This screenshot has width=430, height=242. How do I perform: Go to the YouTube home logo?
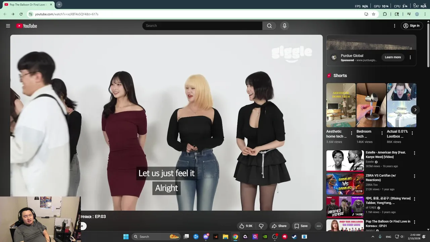click(x=27, y=26)
